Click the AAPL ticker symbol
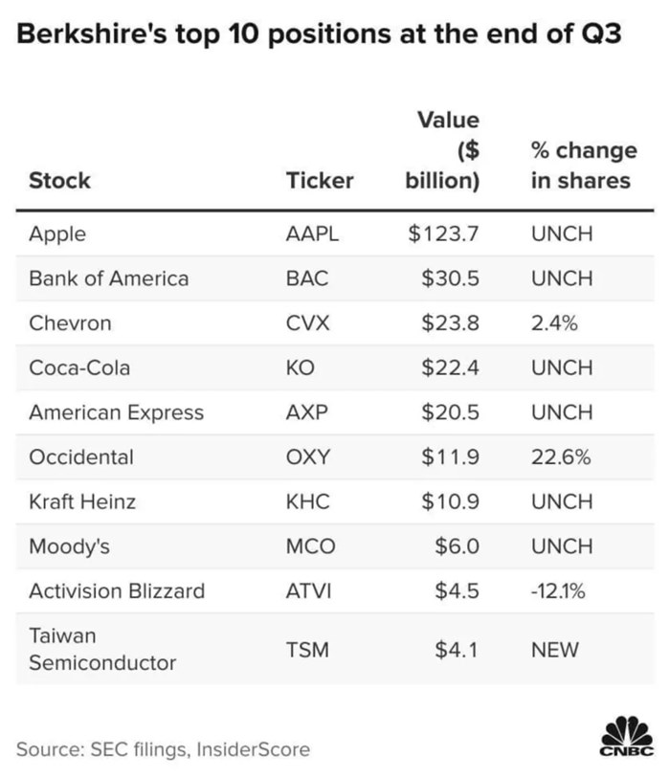This screenshot has width=670, height=778. coord(313,233)
